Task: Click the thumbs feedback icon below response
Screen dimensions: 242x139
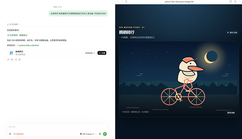Action: 12,60
